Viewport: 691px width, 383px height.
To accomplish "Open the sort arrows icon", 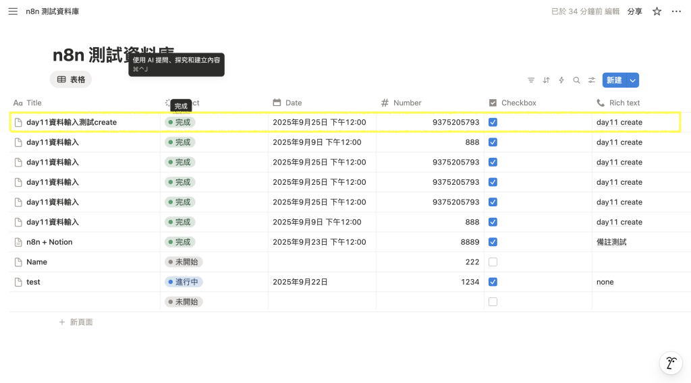I will (547, 80).
